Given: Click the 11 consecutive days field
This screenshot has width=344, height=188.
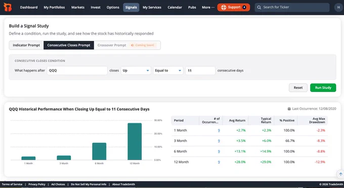Looking at the screenshot, I should (200, 70).
